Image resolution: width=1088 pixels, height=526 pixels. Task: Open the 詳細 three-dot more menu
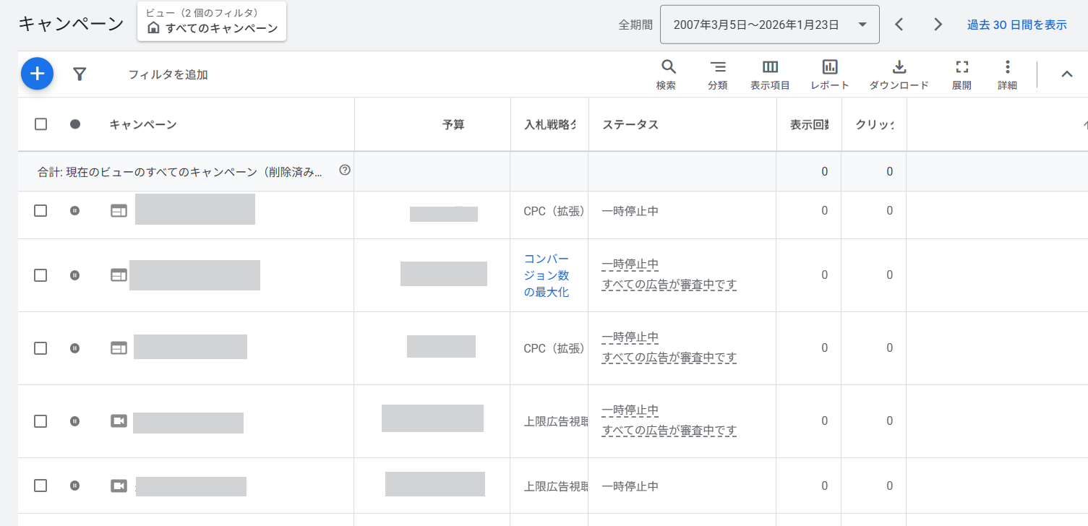pyautogui.click(x=1007, y=74)
